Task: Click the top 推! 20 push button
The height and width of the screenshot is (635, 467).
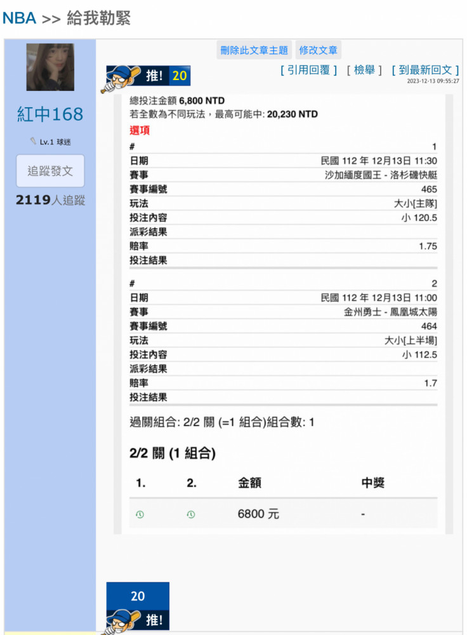Action: 146,77
